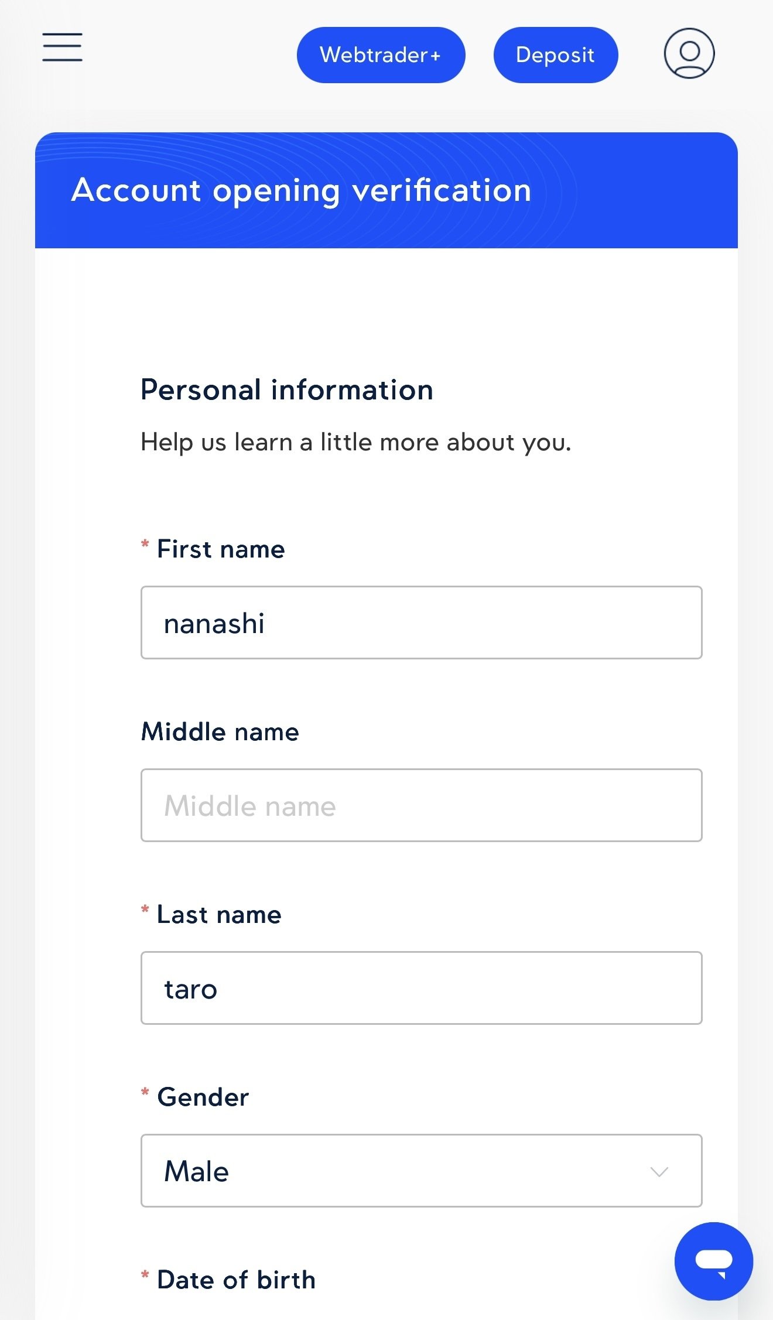The width and height of the screenshot is (773, 1320).
Task: Click the selected Male value in Gender
Action: [x=197, y=1171]
